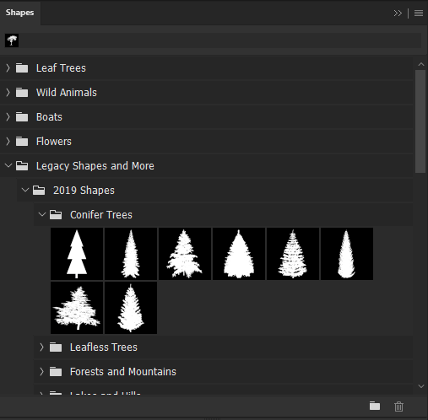Select the Leaf Trees folder icon
The width and height of the screenshot is (428, 420).
(x=22, y=68)
